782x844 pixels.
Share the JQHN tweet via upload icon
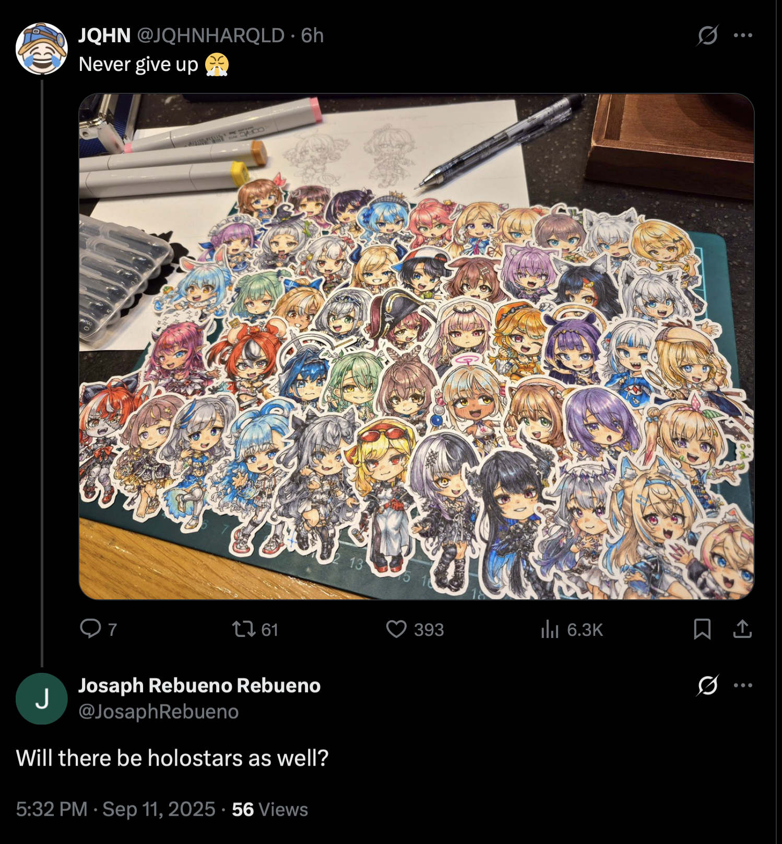coord(742,629)
